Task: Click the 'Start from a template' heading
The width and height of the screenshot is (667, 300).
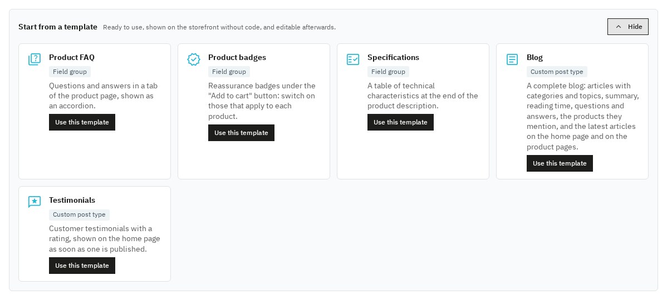Action: coord(58,27)
